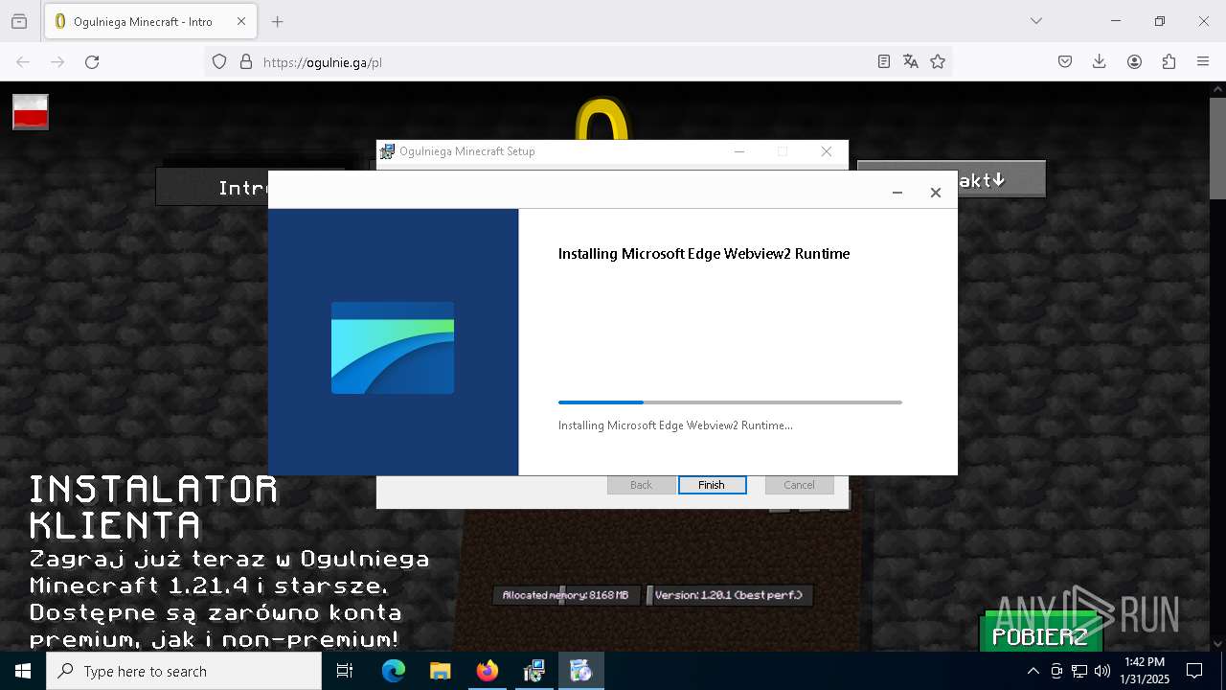The height and width of the screenshot is (690, 1226).
Task: Toggle reader view icon
Action: [x=884, y=61]
